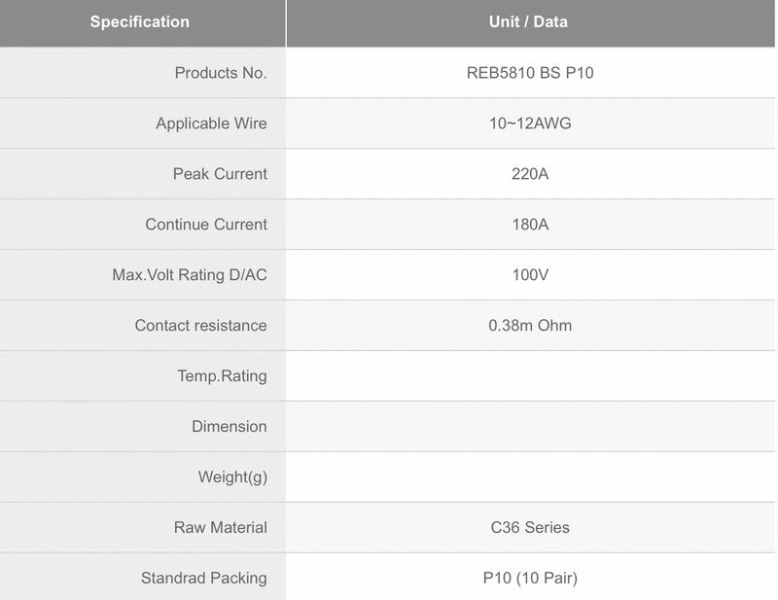
Task: Click the 180A continue current value
Action: click(530, 225)
